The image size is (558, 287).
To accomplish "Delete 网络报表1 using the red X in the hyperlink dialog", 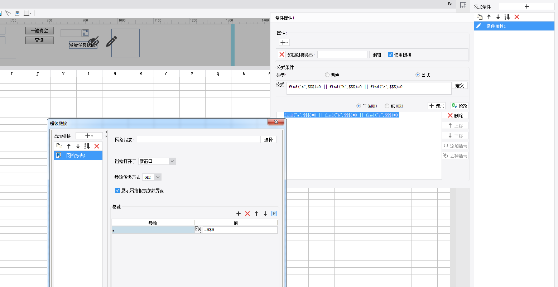I will [97, 146].
